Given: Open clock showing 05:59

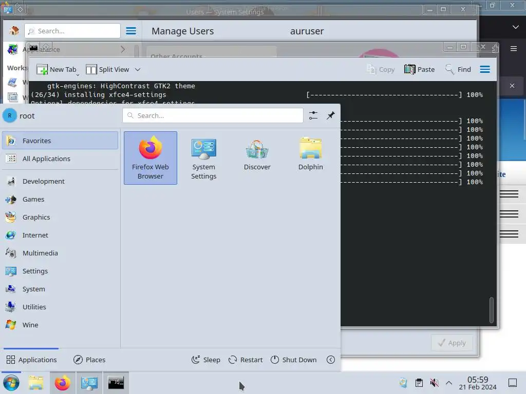Looking at the screenshot, I should (478, 383).
